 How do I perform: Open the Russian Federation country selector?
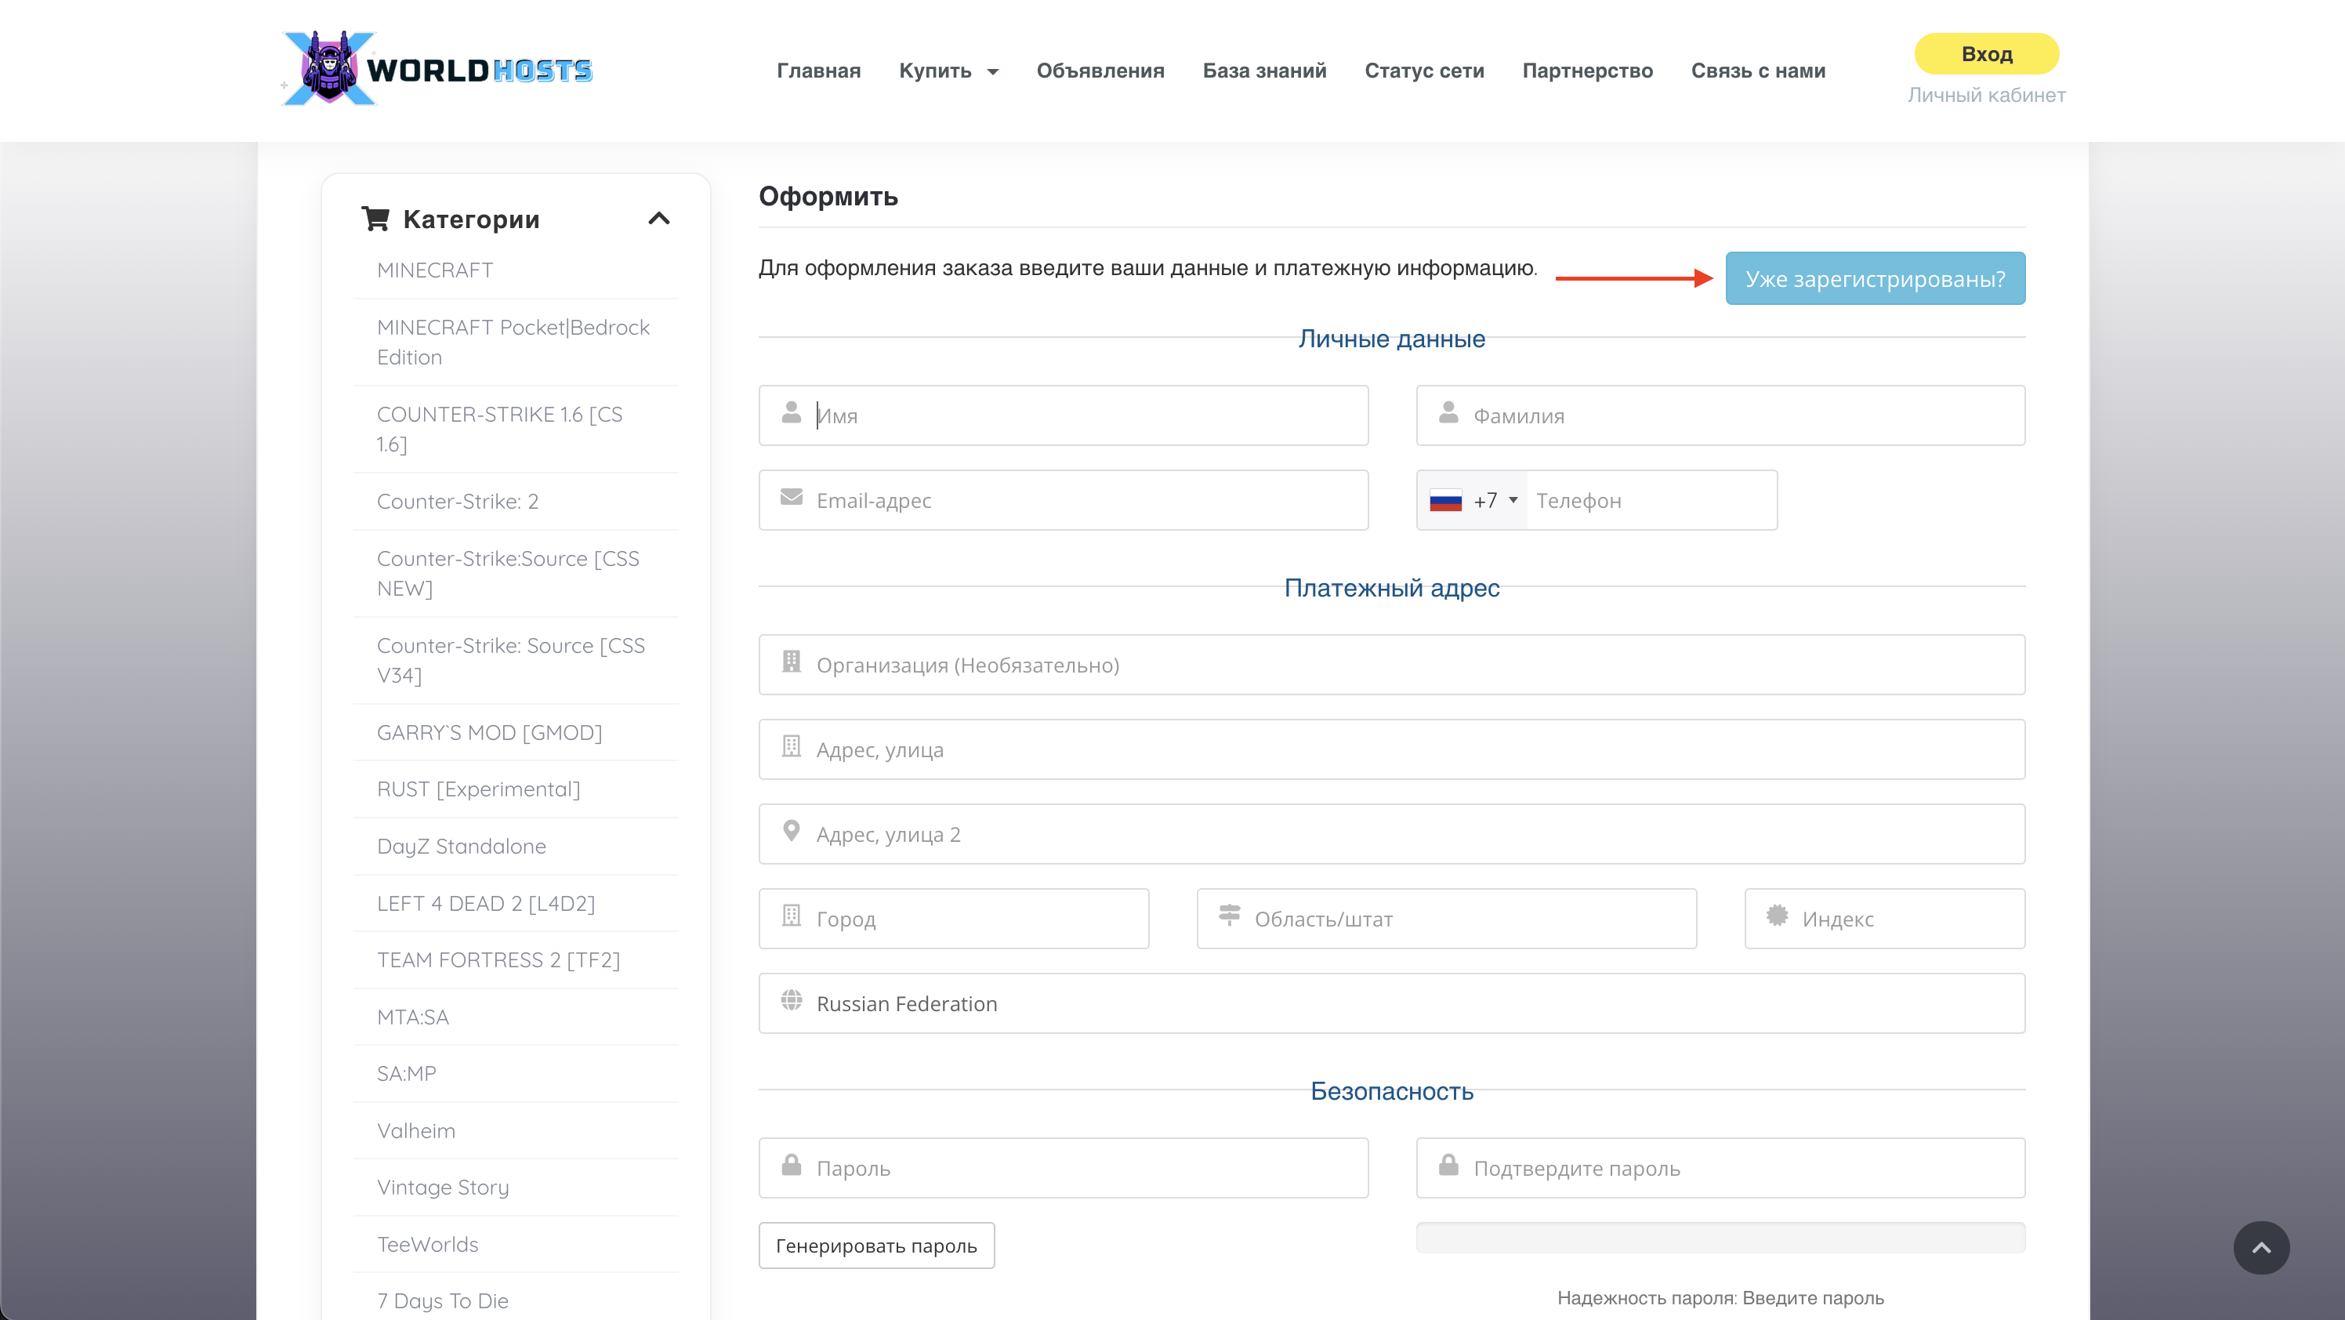pos(1391,1003)
